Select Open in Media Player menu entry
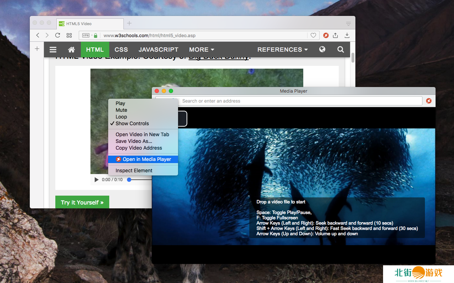This screenshot has width=454, height=283. tap(146, 159)
